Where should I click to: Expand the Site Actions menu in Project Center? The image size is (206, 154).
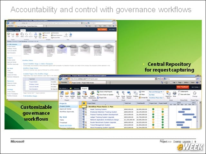click(63, 89)
